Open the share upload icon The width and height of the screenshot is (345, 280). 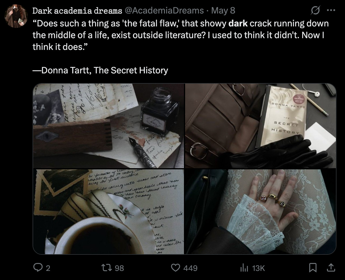(331, 268)
